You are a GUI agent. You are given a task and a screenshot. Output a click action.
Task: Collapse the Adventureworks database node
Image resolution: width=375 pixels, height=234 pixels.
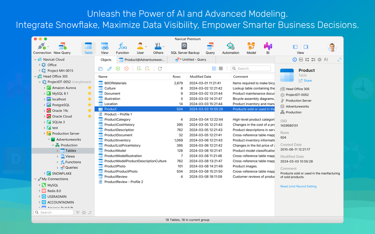48,139
